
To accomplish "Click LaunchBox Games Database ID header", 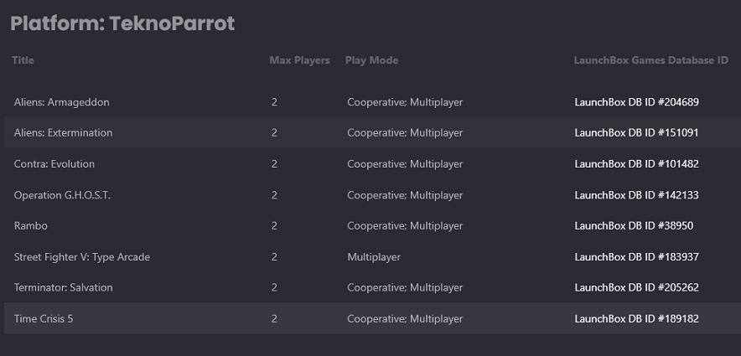I will click(650, 60).
